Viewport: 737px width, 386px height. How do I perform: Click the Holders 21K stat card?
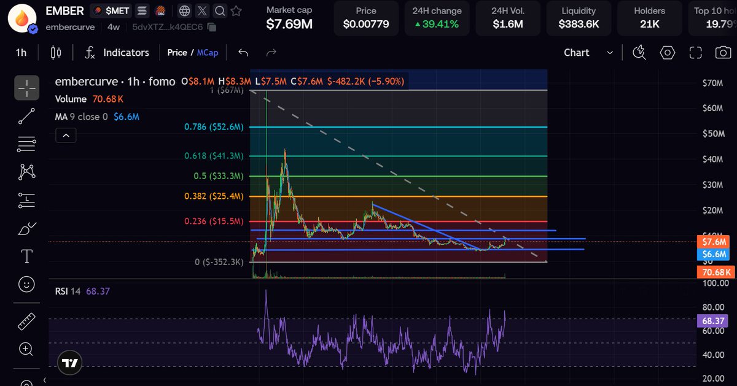tap(650, 18)
